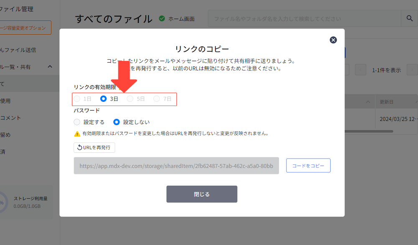
Task: Select the 7日 expiration radio button
Action: (x=156, y=99)
